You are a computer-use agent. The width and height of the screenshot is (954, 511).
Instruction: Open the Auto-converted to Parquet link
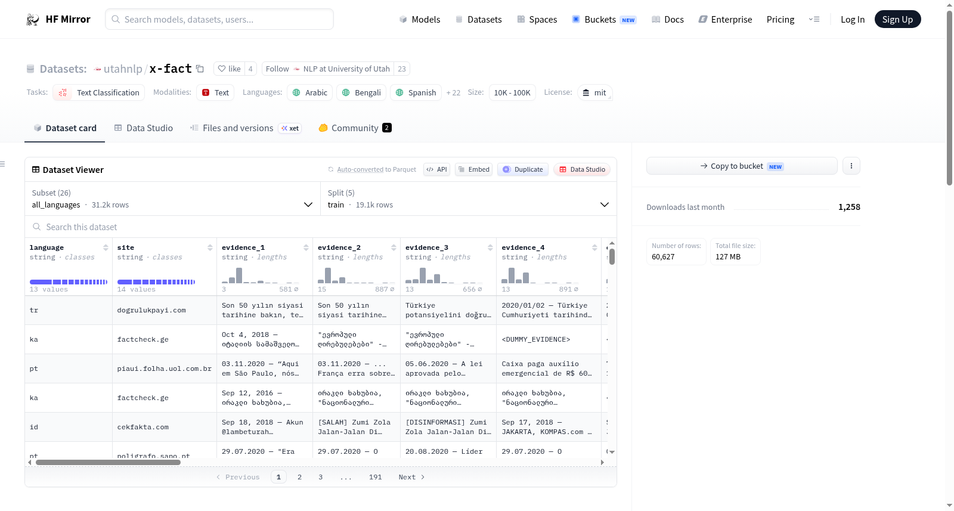point(376,169)
